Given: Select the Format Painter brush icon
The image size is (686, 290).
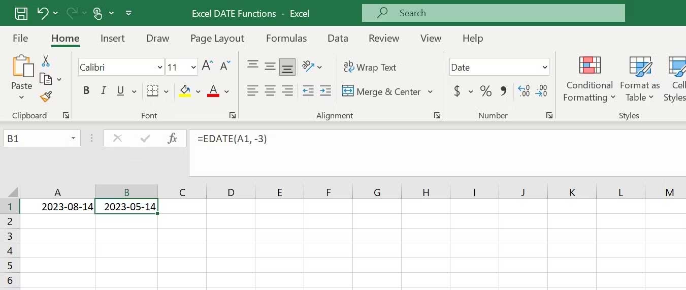Looking at the screenshot, I should [46, 96].
